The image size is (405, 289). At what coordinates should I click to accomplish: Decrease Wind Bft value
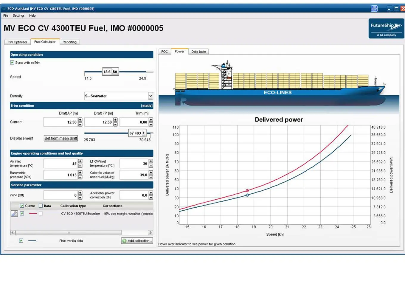click(80, 197)
